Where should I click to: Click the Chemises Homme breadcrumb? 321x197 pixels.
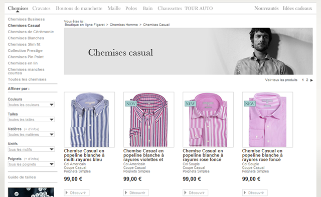(x=124, y=25)
